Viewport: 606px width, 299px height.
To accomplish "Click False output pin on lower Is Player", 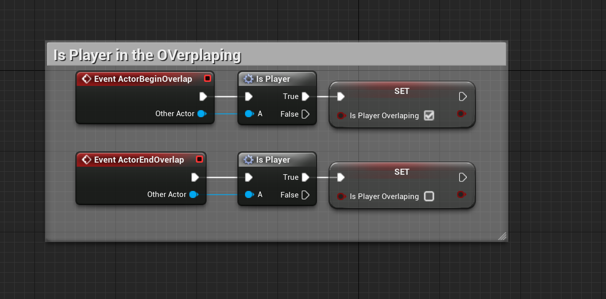I will pyautogui.click(x=305, y=195).
